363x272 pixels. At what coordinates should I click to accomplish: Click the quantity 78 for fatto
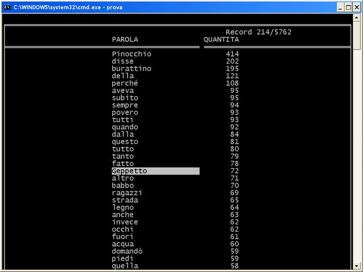[234, 164]
